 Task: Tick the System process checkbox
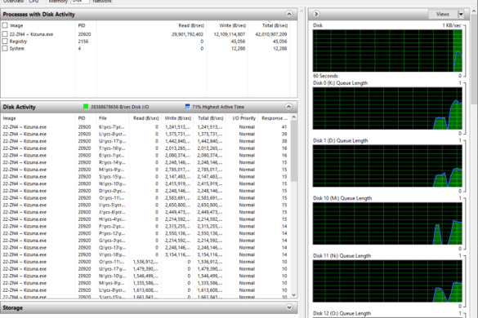pos(5,48)
